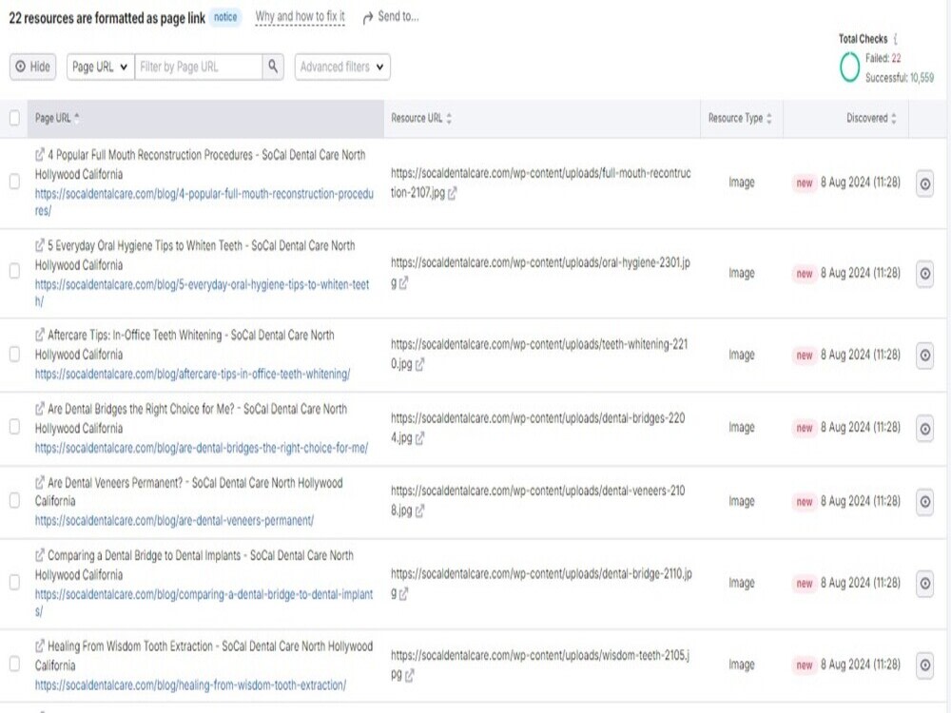Check the Are Dental Bridges Right Choice row

click(x=14, y=427)
